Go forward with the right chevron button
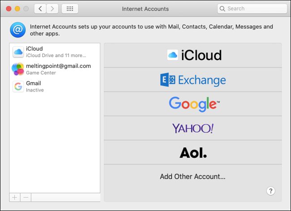Image resolution: width=291 pixels, height=211 pixels. point(52,8)
